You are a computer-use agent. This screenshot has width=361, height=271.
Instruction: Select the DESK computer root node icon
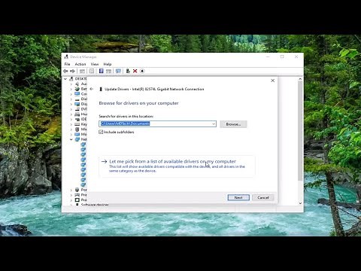tap(71, 79)
